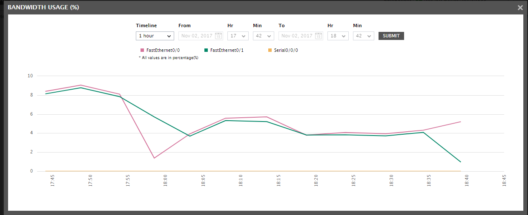Click the all values in percentage note
The height and width of the screenshot is (215, 528).
(169, 58)
